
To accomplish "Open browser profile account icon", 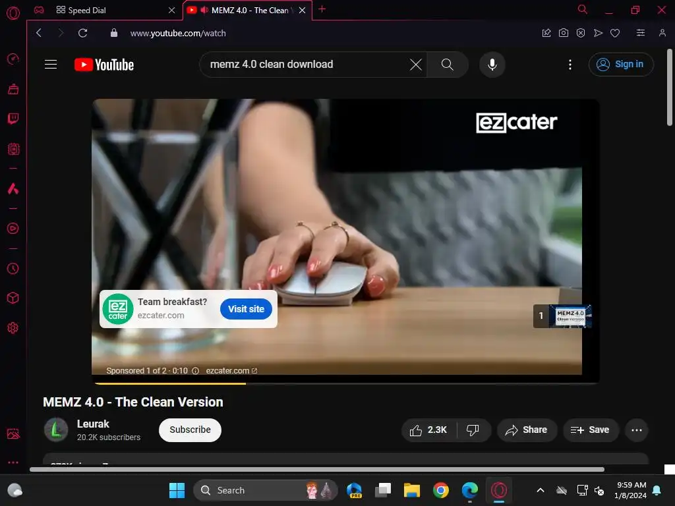I will (662, 33).
